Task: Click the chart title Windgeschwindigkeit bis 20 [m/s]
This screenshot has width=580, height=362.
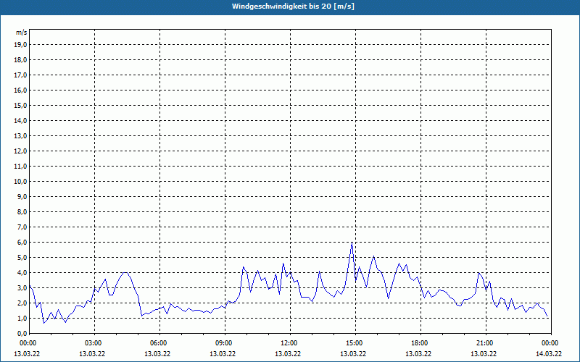Action: pos(293,7)
